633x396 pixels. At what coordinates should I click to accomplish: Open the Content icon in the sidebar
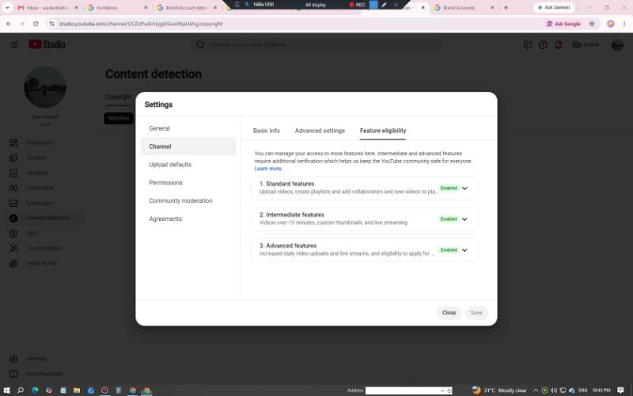point(13,158)
